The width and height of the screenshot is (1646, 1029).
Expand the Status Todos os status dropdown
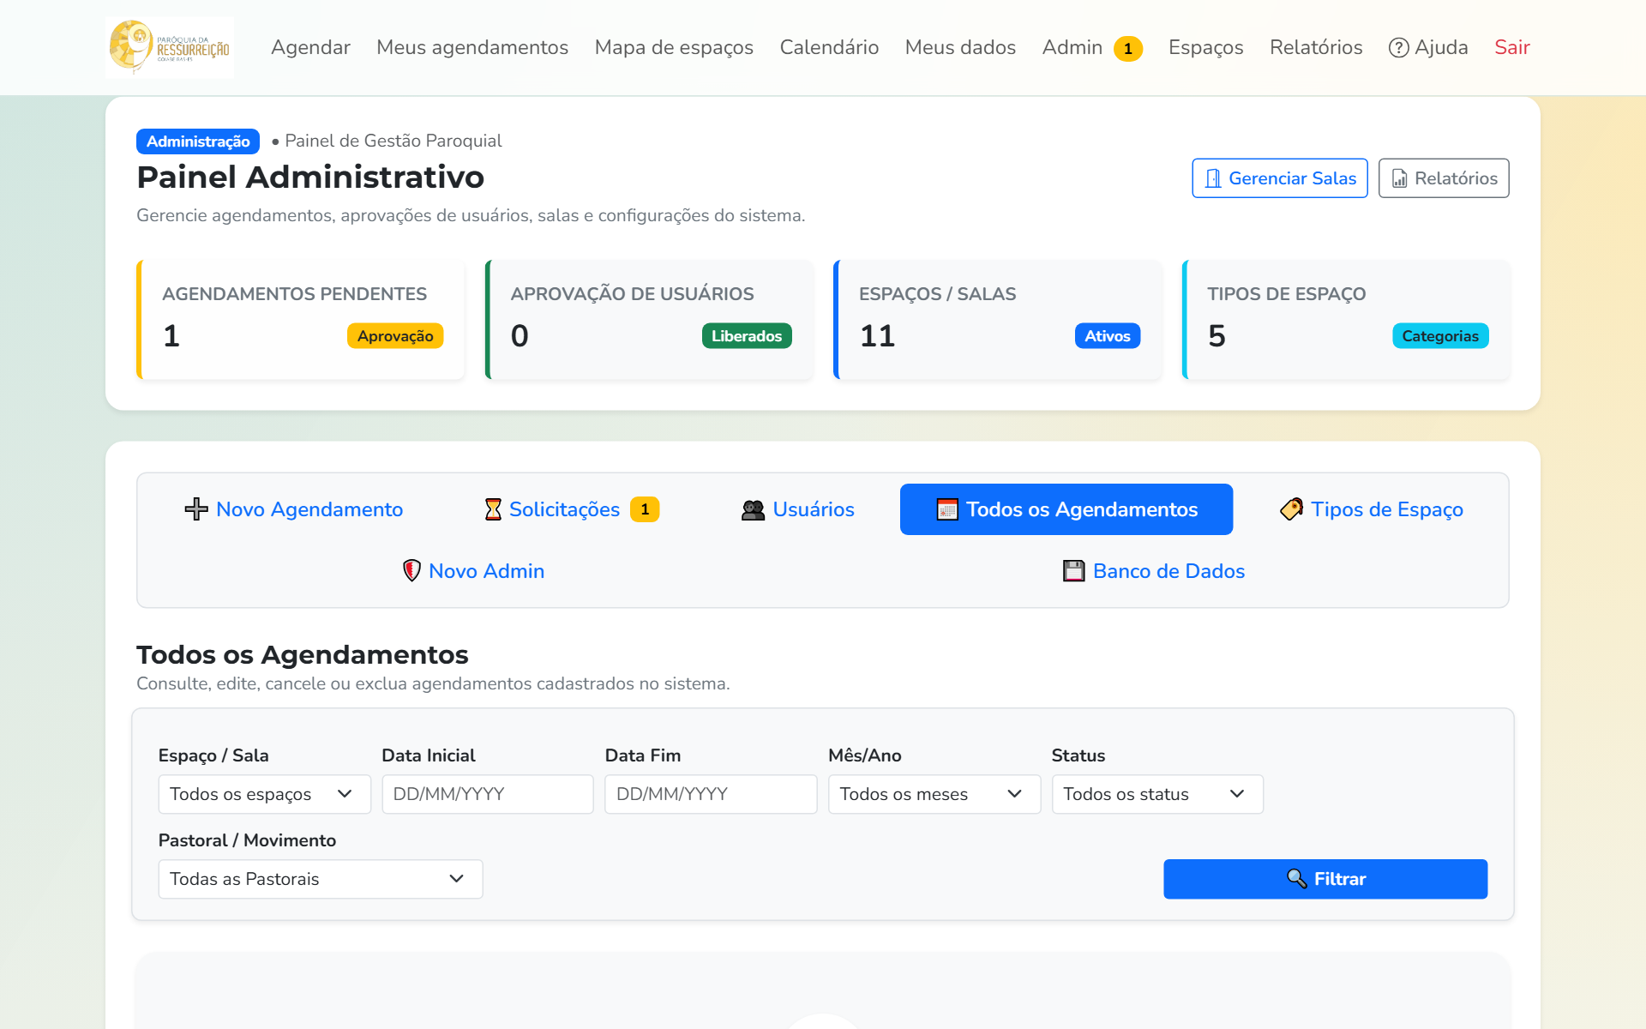pos(1157,794)
